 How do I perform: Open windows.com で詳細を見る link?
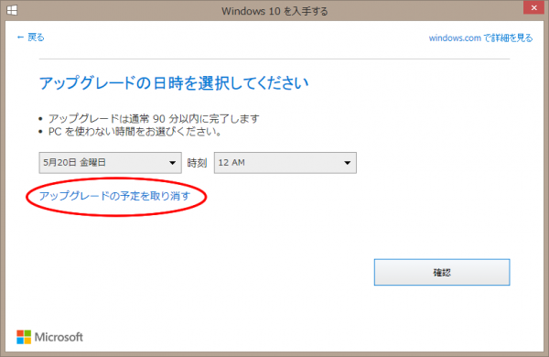coord(480,38)
